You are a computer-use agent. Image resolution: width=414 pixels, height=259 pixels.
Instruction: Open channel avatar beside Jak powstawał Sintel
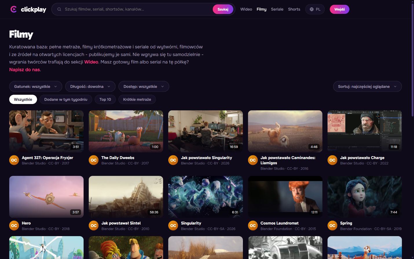pos(94,226)
